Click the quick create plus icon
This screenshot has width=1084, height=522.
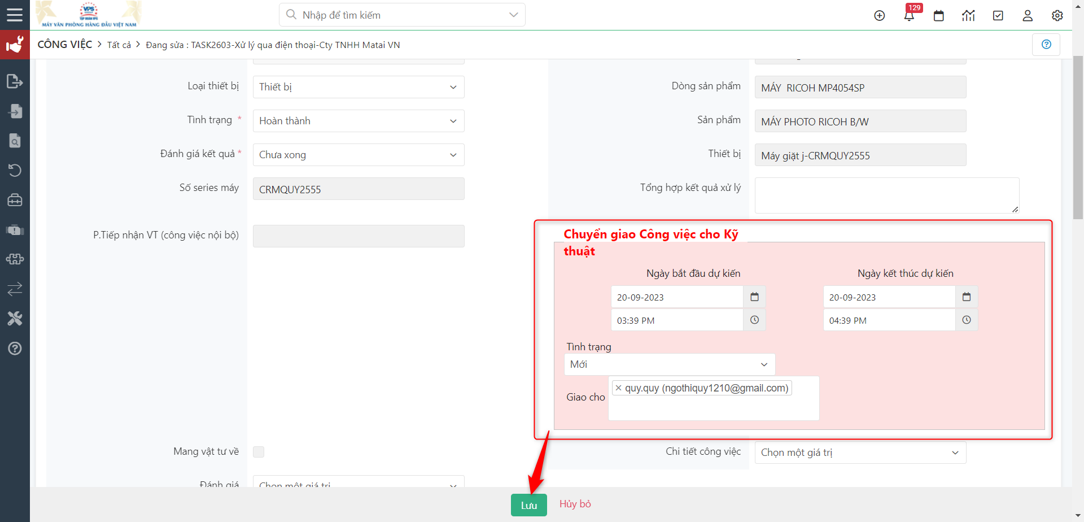(880, 16)
